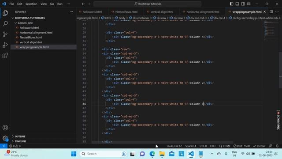Change the CRLF end of line sequence
Screen dimensions: 282x159
pos(213,146)
